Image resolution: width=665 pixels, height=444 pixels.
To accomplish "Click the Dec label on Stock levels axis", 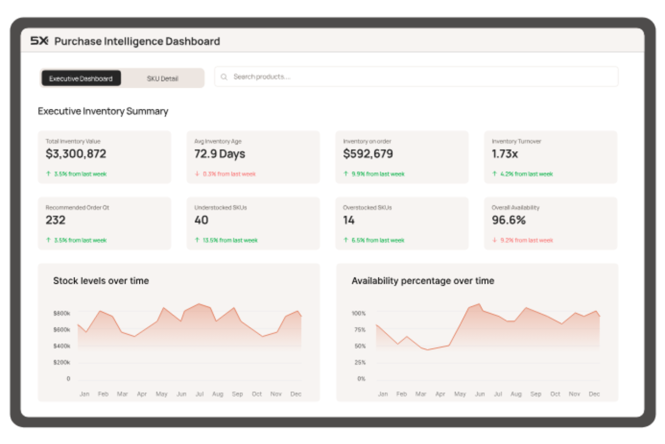I will coord(296,394).
